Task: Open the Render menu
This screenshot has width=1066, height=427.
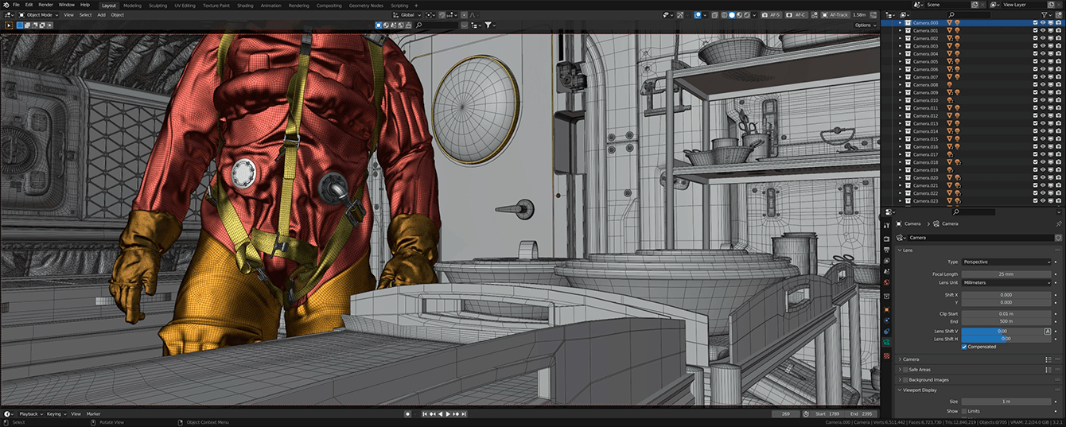Action: pos(45,5)
